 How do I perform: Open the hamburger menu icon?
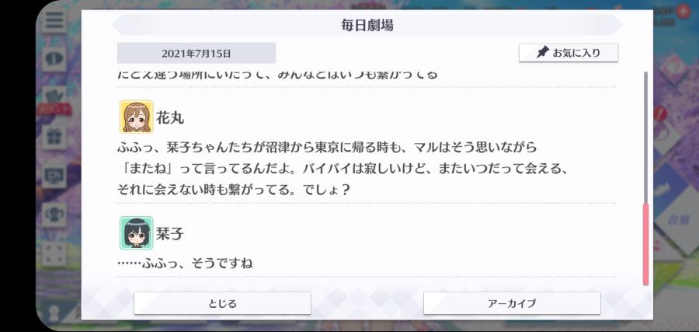[55, 21]
